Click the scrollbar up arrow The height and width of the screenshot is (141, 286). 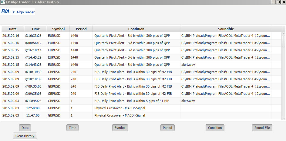pyautogui.click(x=284, y=34)
